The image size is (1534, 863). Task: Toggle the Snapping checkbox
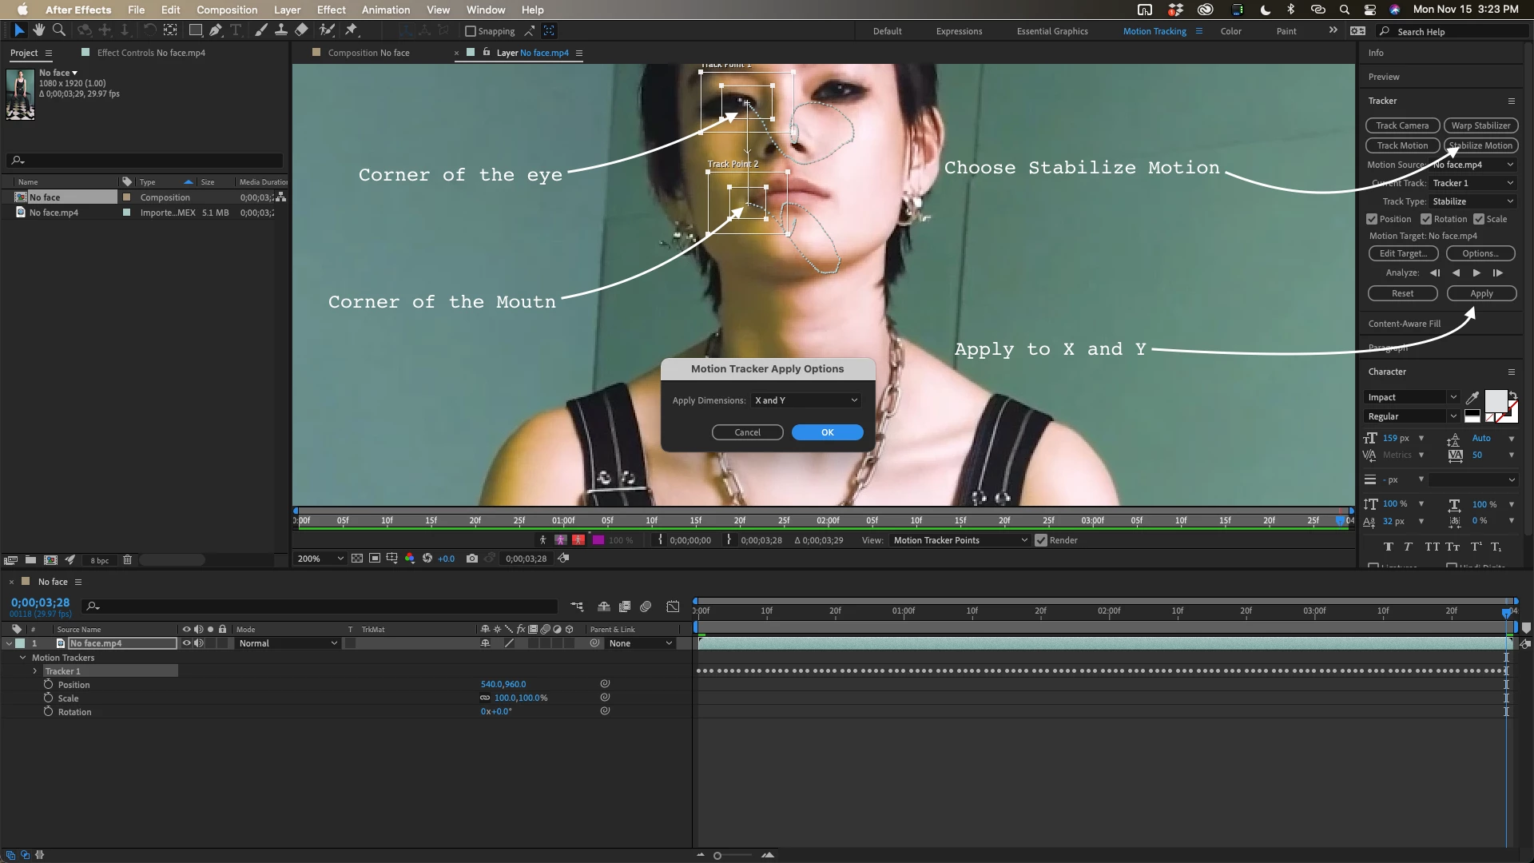(471, 31)
